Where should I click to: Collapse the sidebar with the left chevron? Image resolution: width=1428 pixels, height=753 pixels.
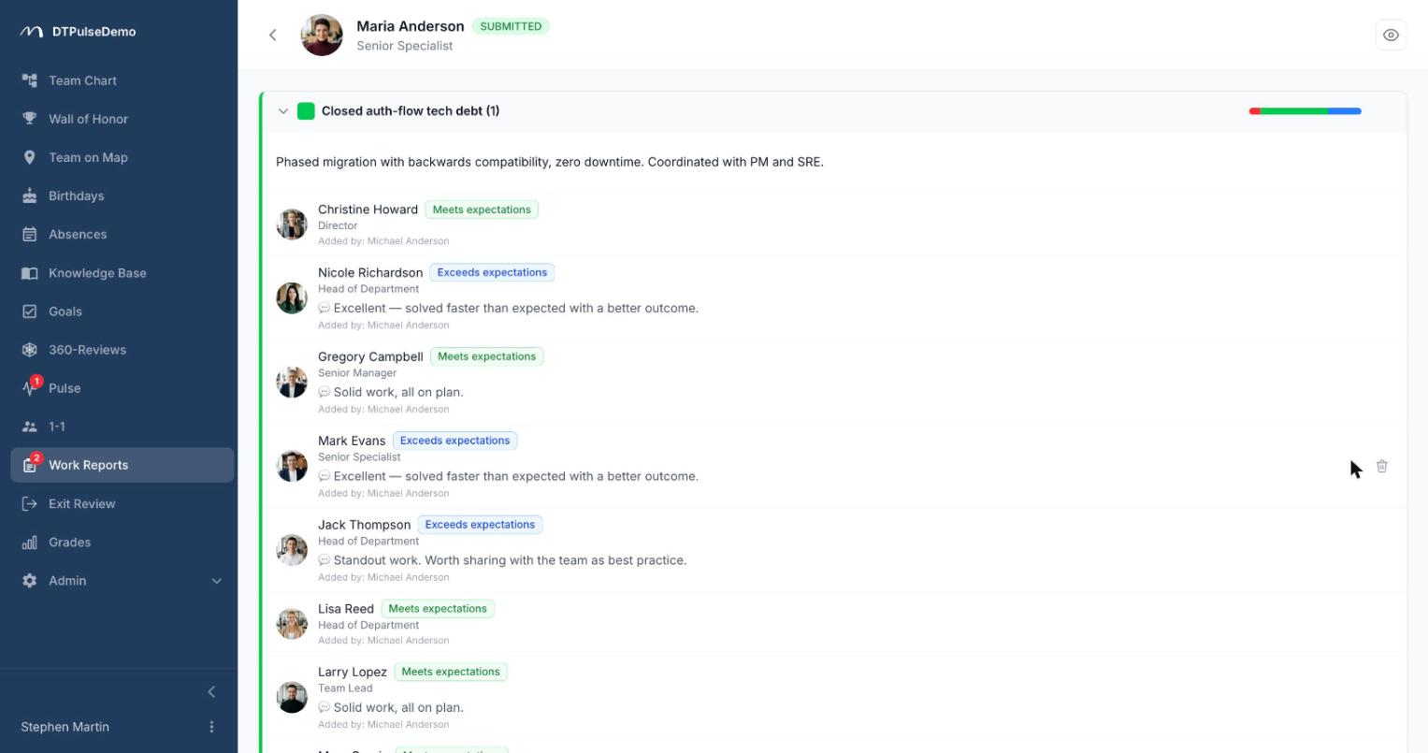click(x=211, y=692)
